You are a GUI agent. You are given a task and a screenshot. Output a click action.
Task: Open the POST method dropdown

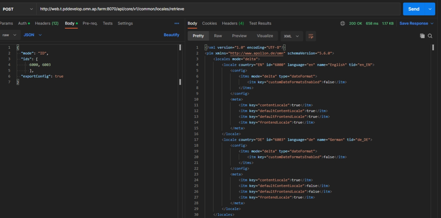[18, 9]
